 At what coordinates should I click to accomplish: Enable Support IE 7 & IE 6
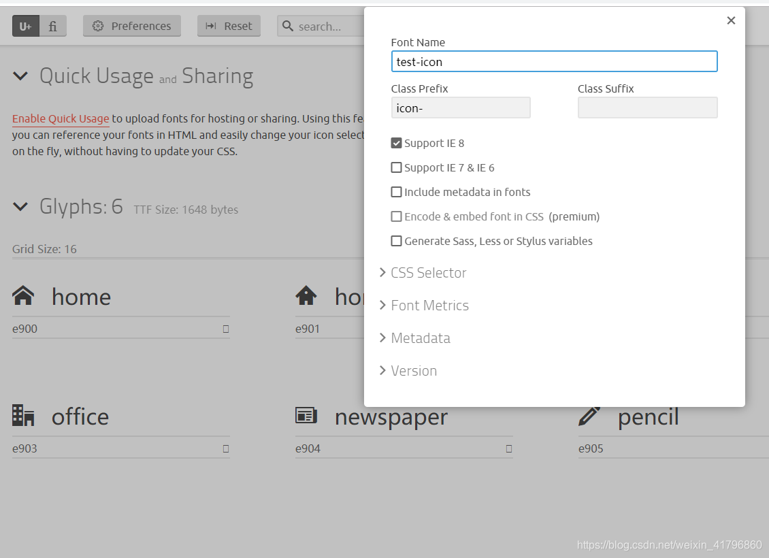396,167
